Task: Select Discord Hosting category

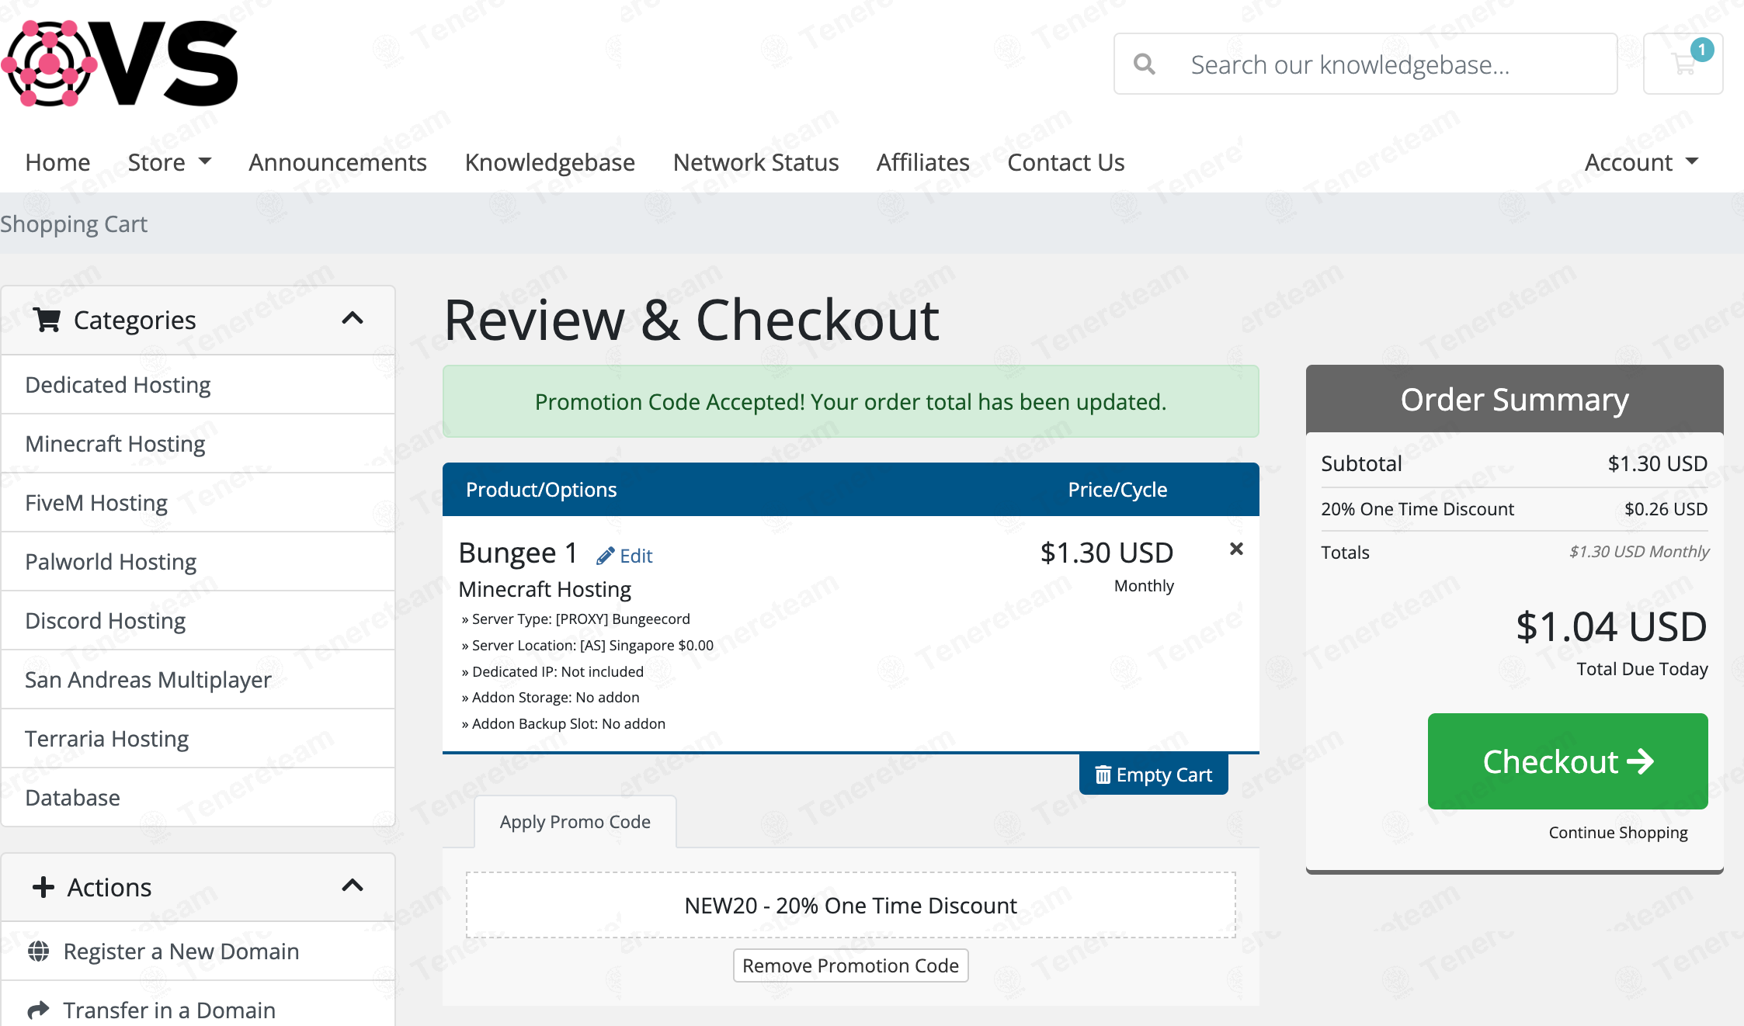Action: pos(198,620)
